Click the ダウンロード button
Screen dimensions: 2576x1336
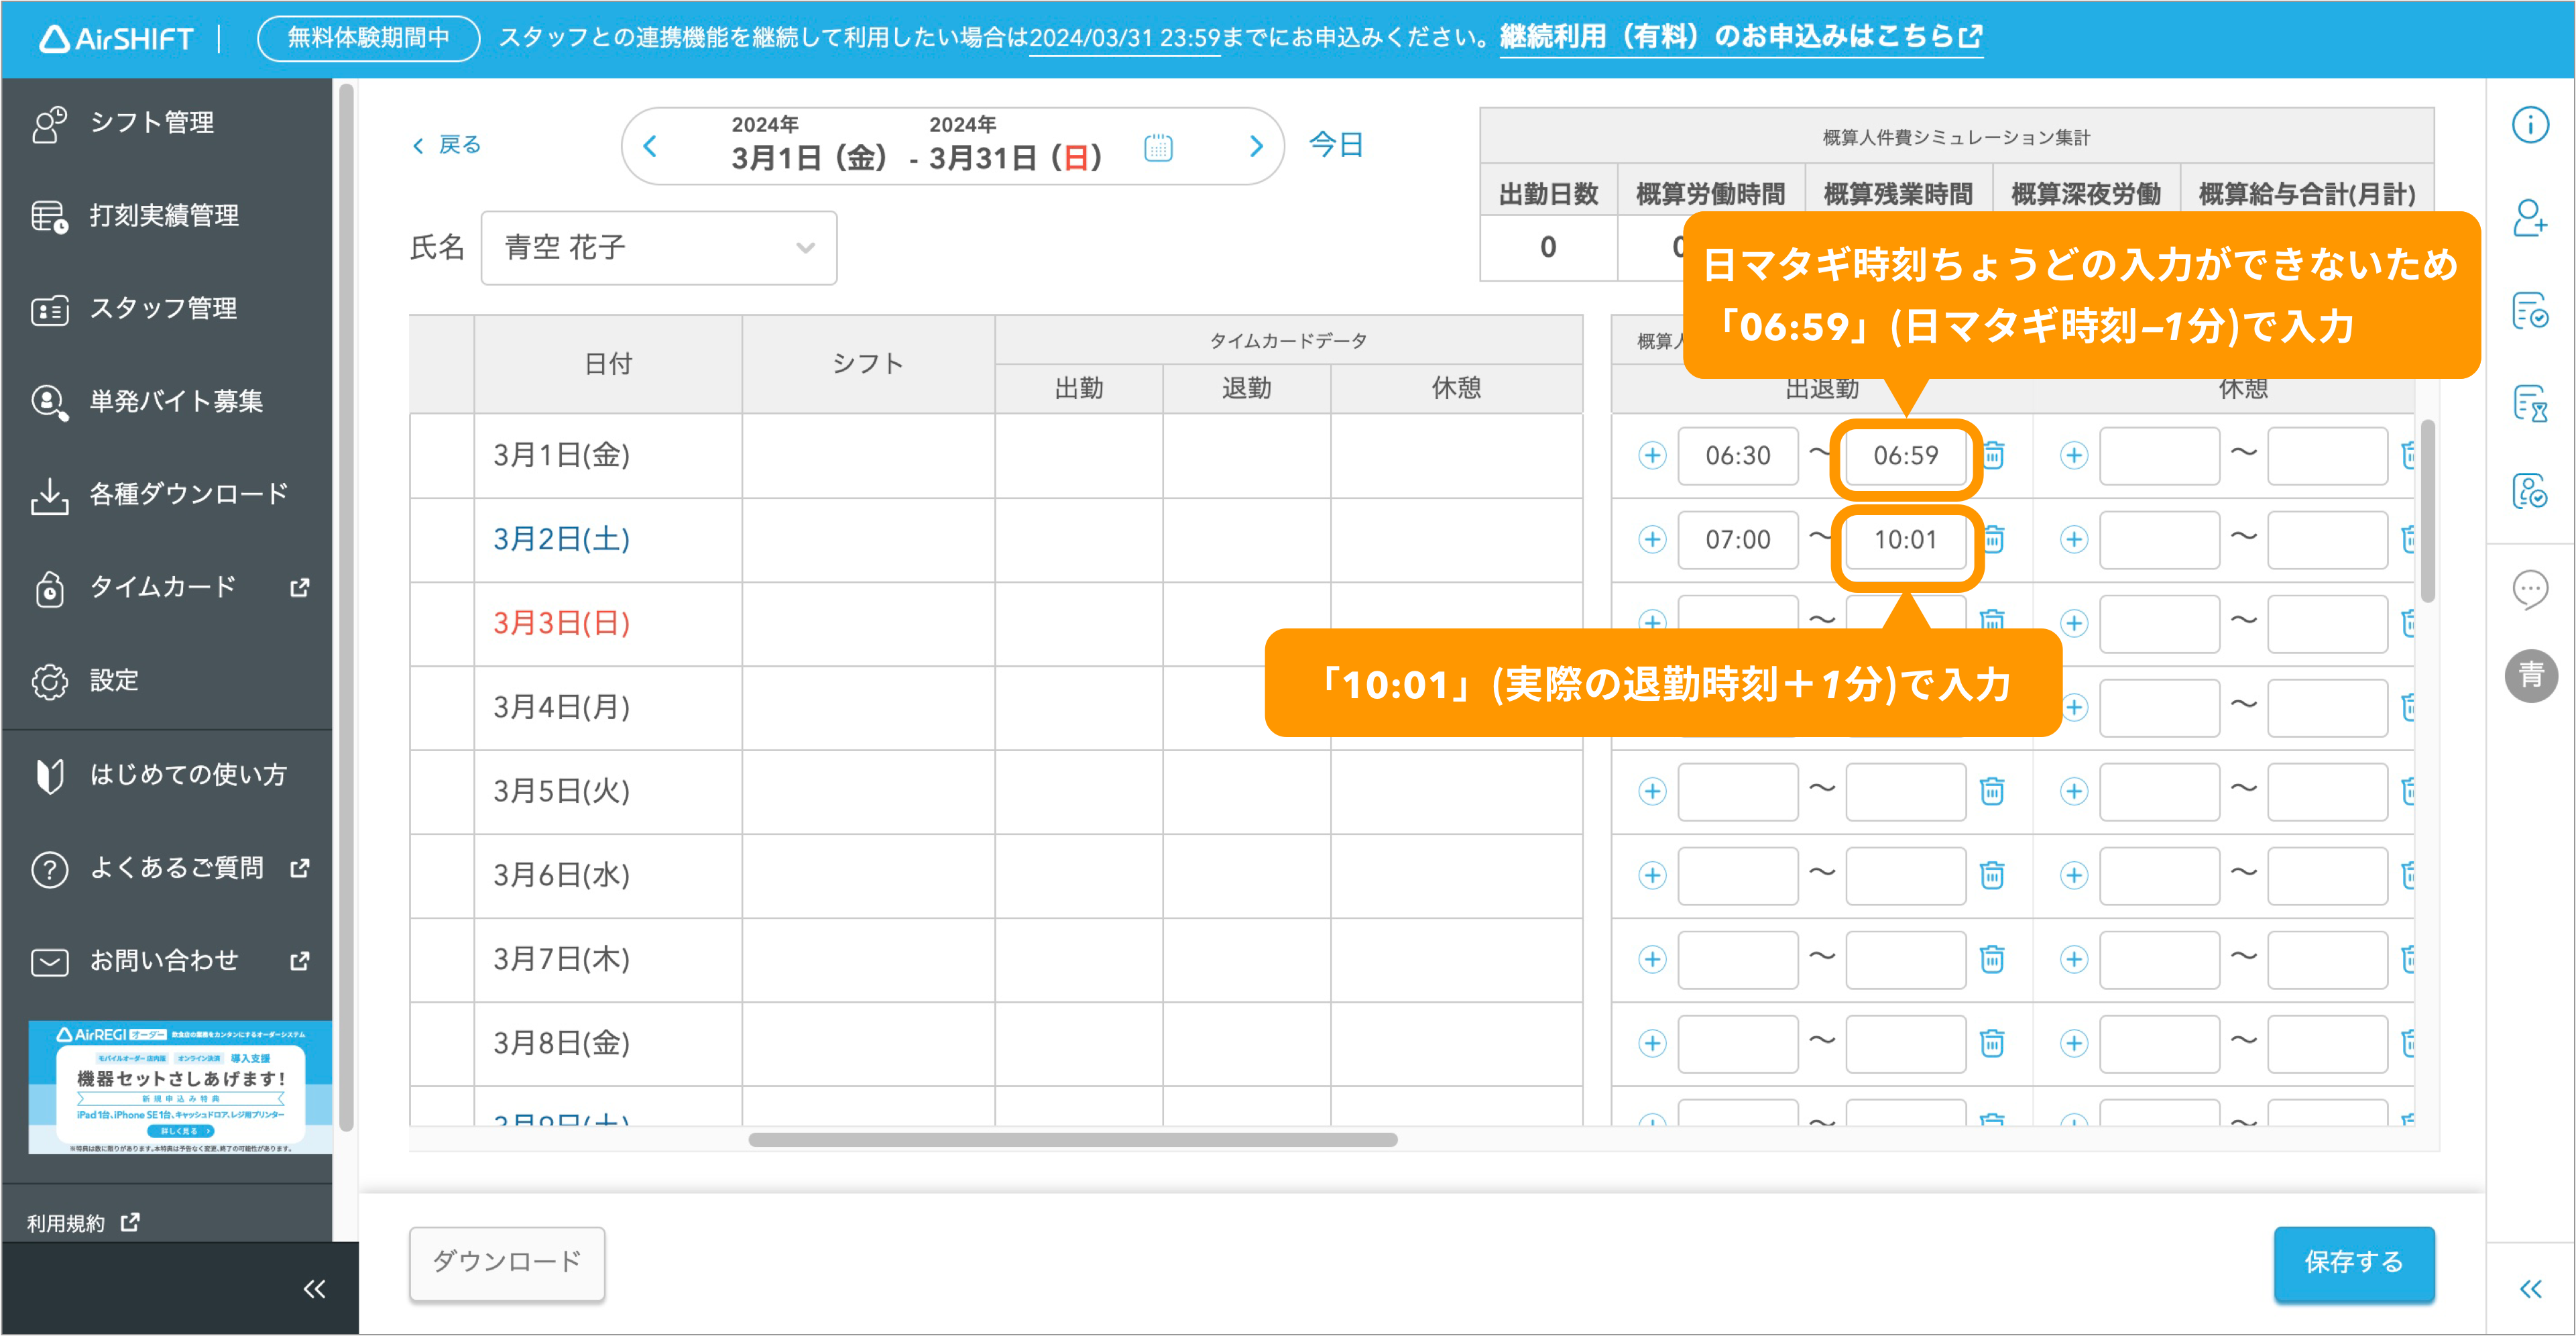point(507,1263)
